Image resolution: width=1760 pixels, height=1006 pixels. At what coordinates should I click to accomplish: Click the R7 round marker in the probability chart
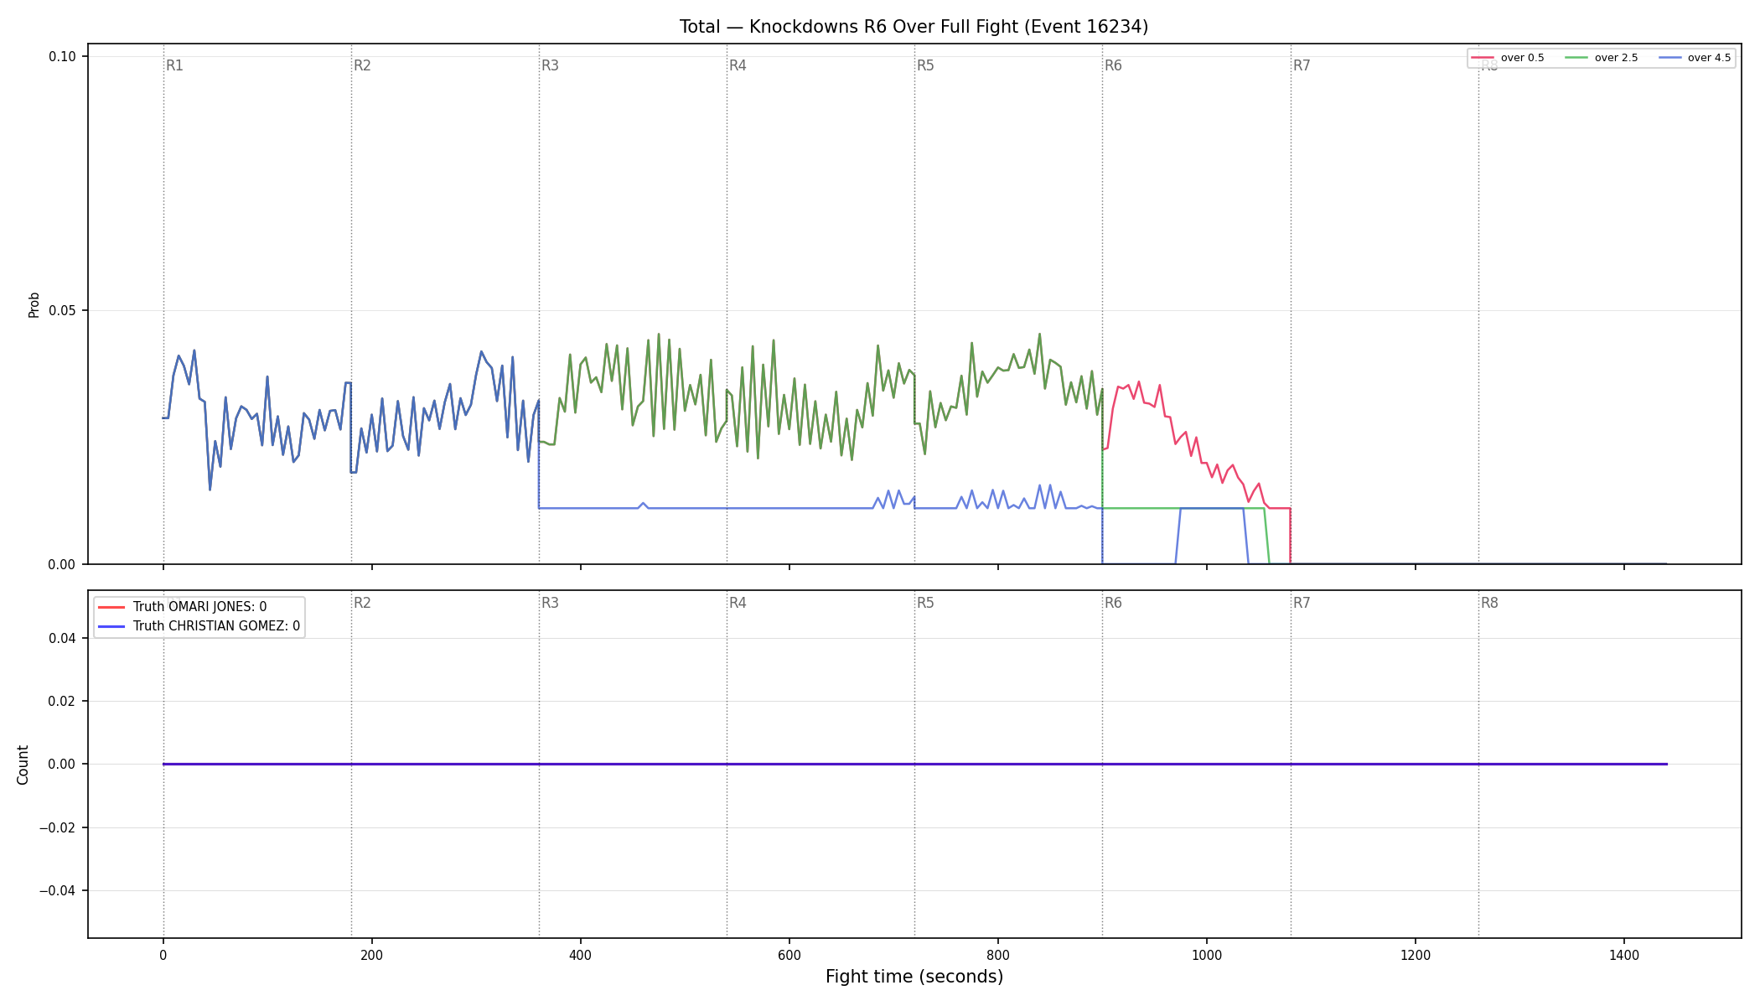click(x=1302, y=65)
